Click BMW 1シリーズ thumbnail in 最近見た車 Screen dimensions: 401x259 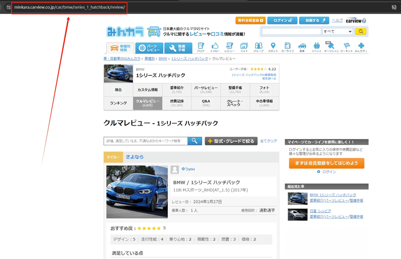(297, 198)
